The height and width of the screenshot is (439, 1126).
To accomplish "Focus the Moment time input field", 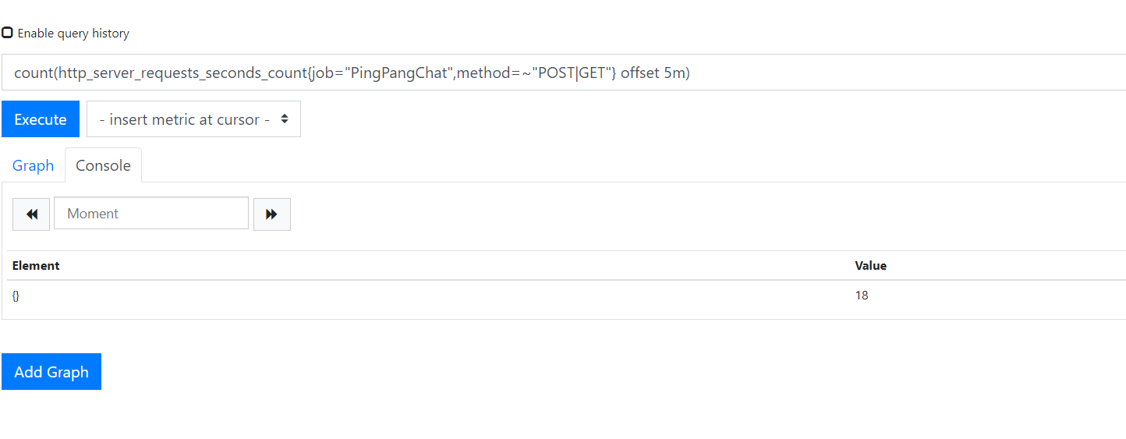I will coord(151,214).
